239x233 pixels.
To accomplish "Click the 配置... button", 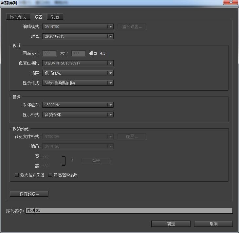I will [132, 136].
